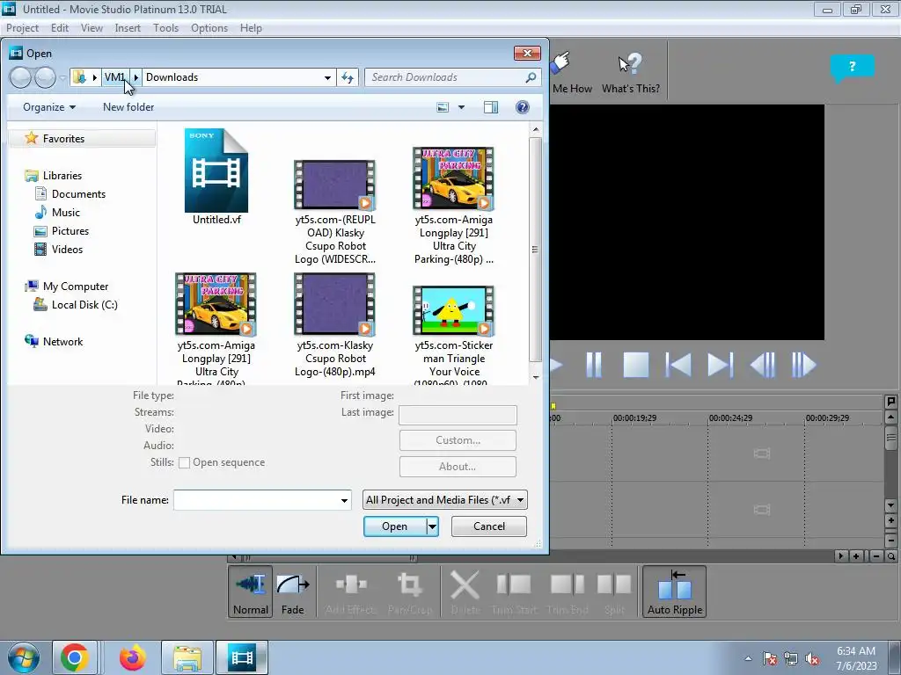The image size is (901, 675).
Task: Click VM1 in the address breadcrumb
Action: coord(115,77)
